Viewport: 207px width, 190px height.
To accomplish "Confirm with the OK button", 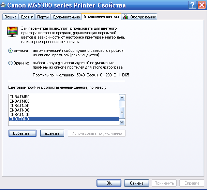I will 109,183.
